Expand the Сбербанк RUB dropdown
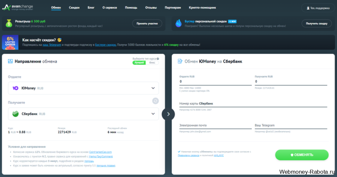337x177 pixels. tap(83, 114)
